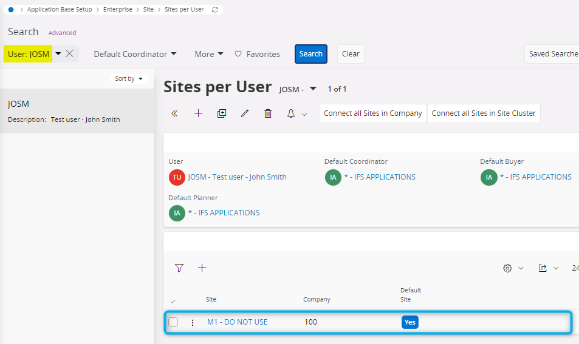Expand the More filters dropdown
Screen dimensions: 579x344
tap(209, 54)
